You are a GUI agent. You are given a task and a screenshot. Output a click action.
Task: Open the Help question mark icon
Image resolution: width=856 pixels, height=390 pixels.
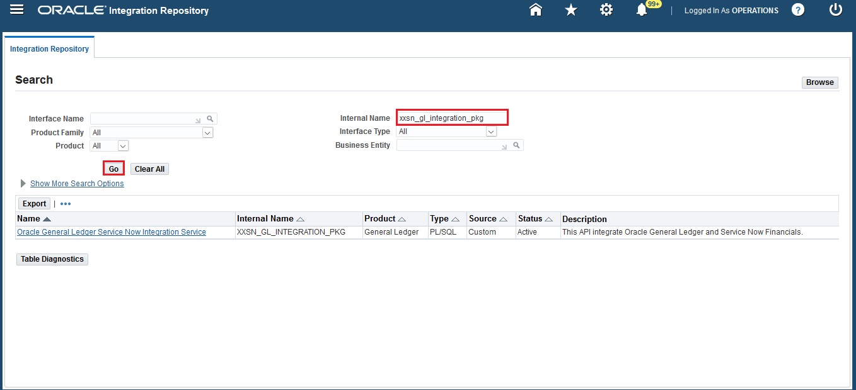[798, 9]
